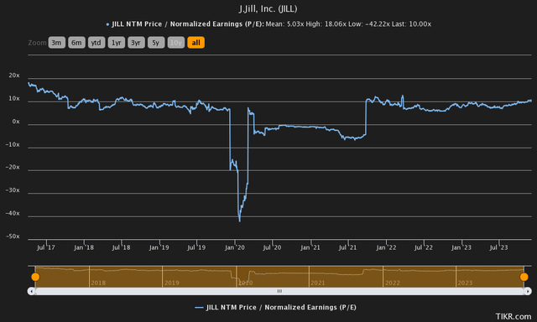Click 2022 in the navigator timeline

[x=393, y=283]
